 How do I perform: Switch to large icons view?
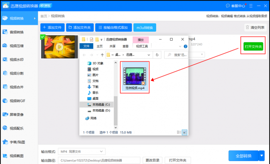[184, 132]
